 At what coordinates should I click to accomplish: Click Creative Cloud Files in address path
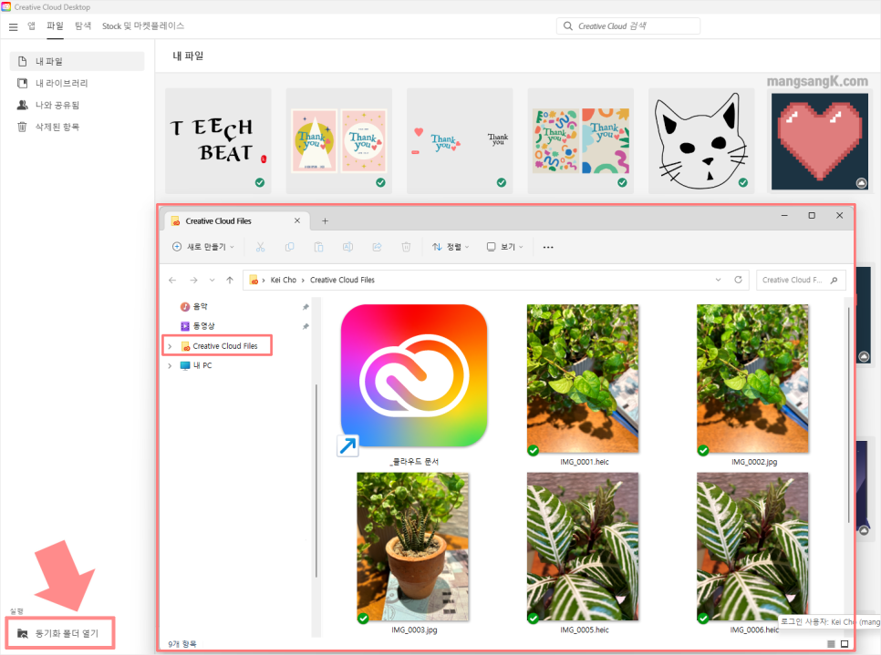pyautogui.click(x=342, y=280)
